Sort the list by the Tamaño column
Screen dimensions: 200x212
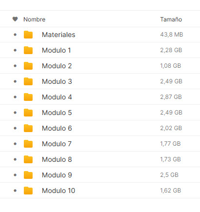coord(171,19)
